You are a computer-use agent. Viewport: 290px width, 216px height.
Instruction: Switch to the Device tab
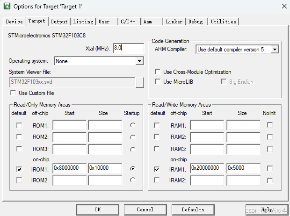click(14, 22)
